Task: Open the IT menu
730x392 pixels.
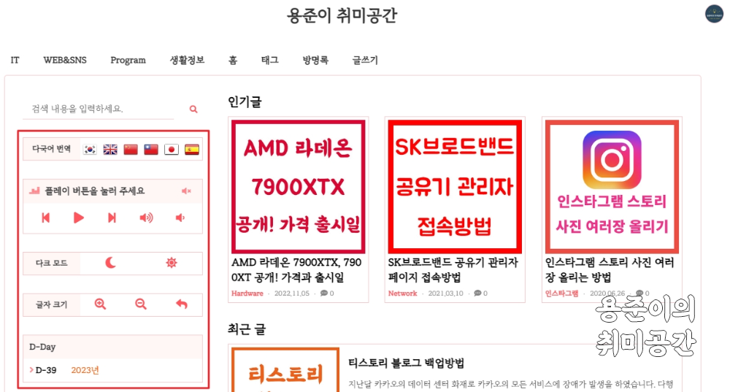Action: pyautogui.click(x=15, y=60)
